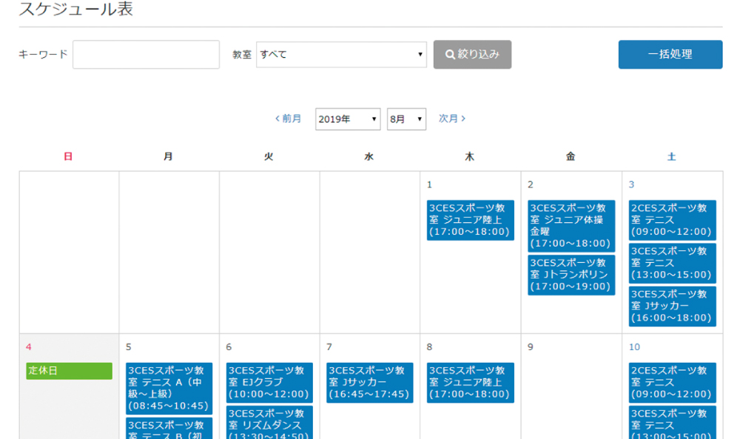Viewport: 740px width, 439px height.
Task: Open Jトランポリン event on August 2
Action: coord(571,275)
